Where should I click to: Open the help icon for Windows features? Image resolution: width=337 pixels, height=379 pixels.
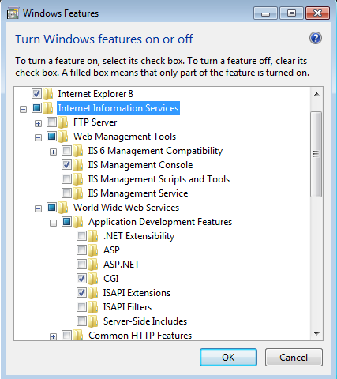(316, 38)
